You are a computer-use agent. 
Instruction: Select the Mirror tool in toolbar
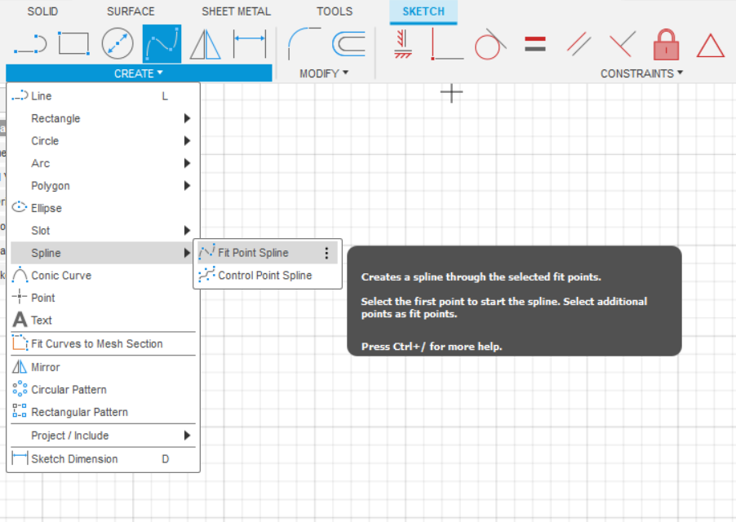(205, 44)
